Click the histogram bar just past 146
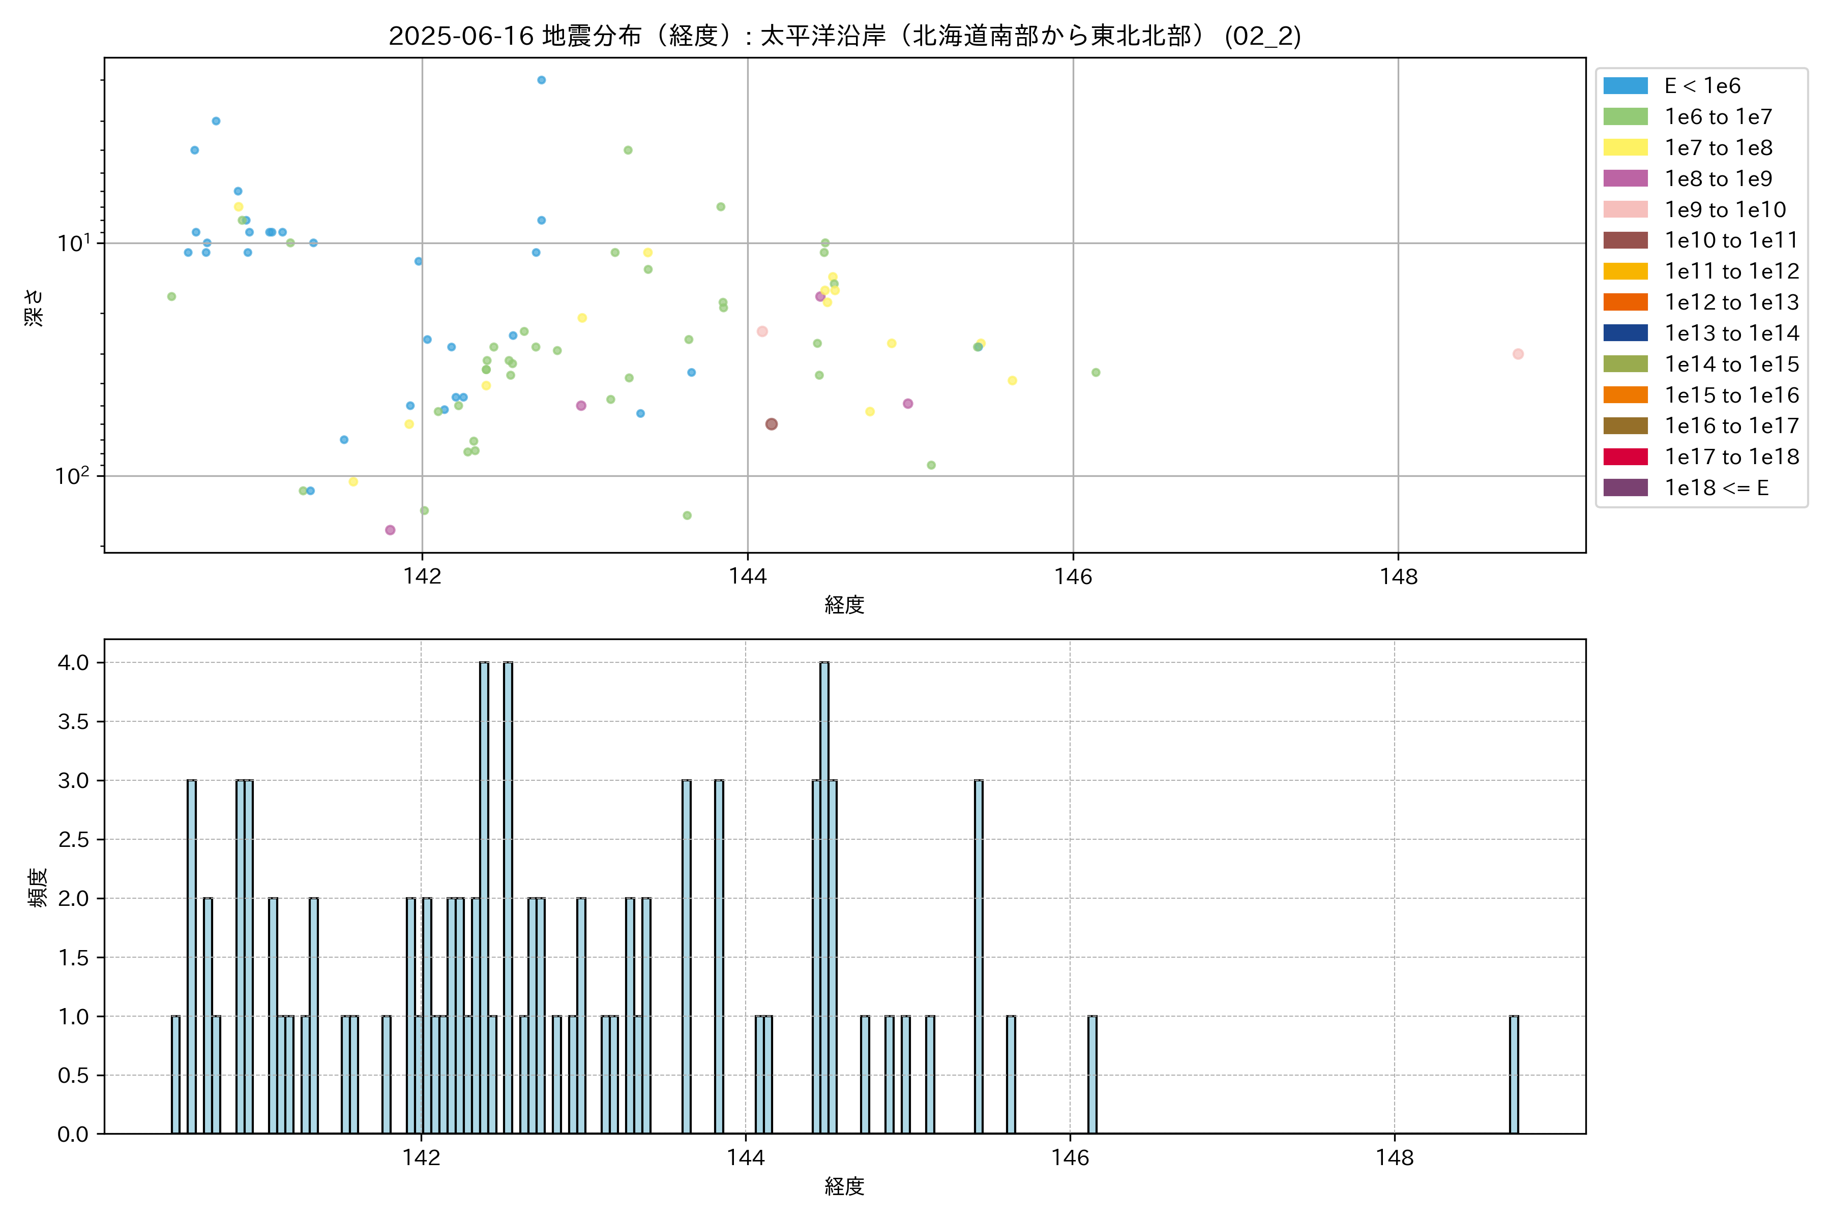Viewport: 1831px width, 1220px height. pos(1092,1075)
